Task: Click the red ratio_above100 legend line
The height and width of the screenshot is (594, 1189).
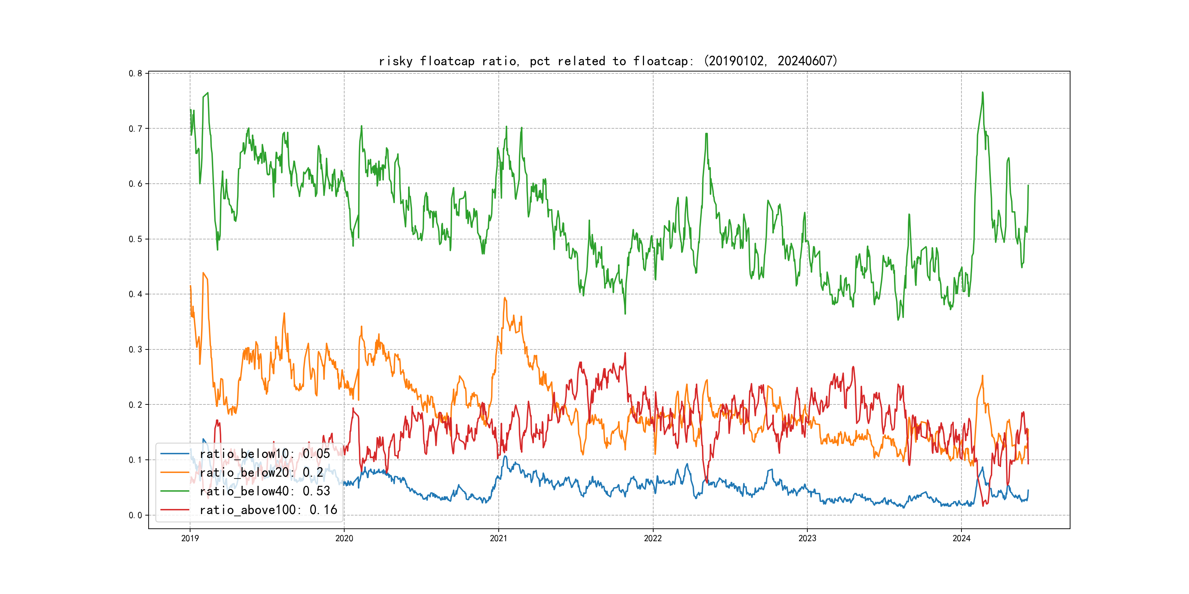Action: [174, 510]
